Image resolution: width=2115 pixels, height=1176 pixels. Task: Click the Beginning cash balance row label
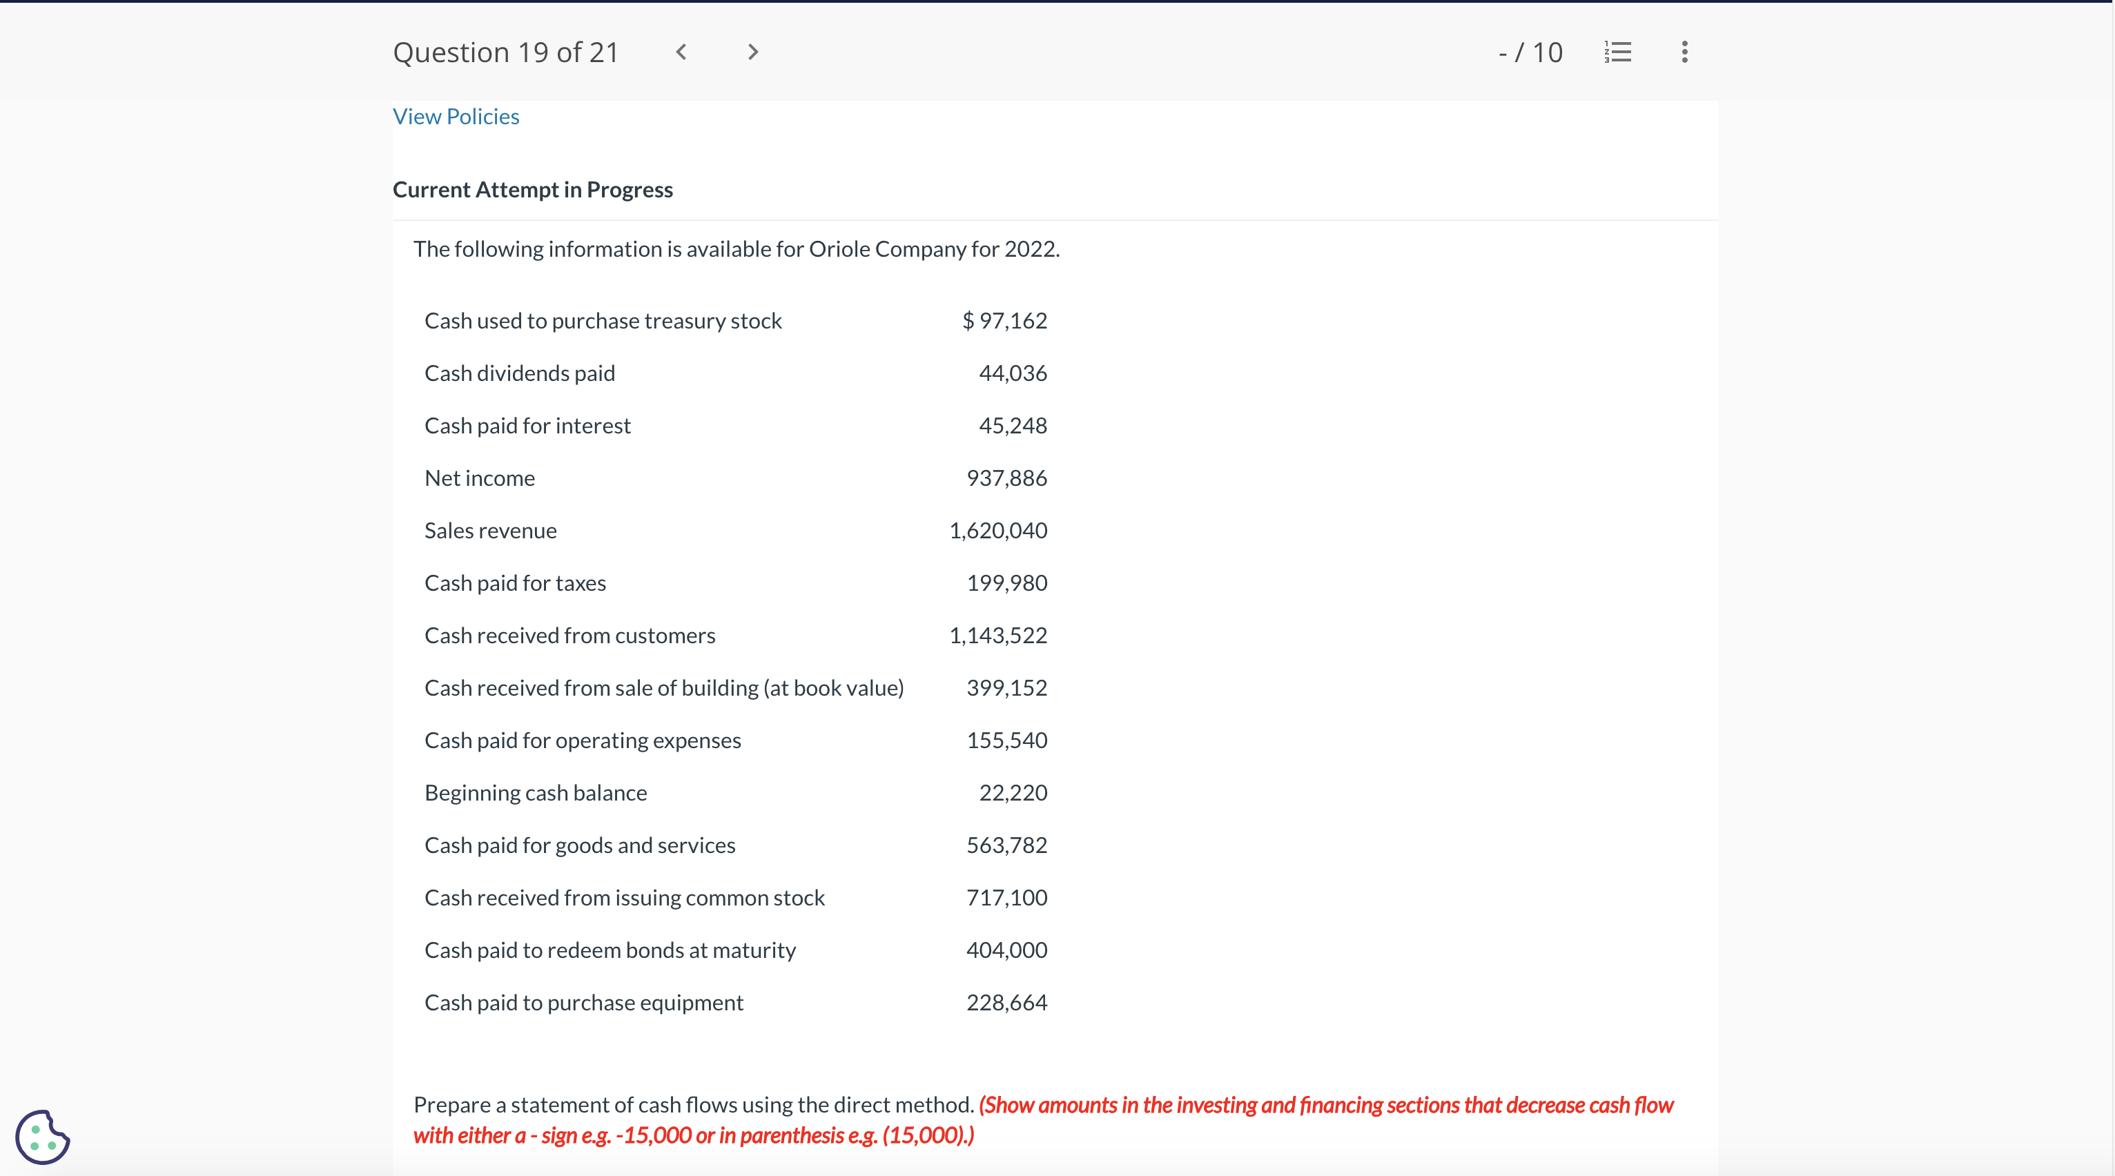(536, 793)
